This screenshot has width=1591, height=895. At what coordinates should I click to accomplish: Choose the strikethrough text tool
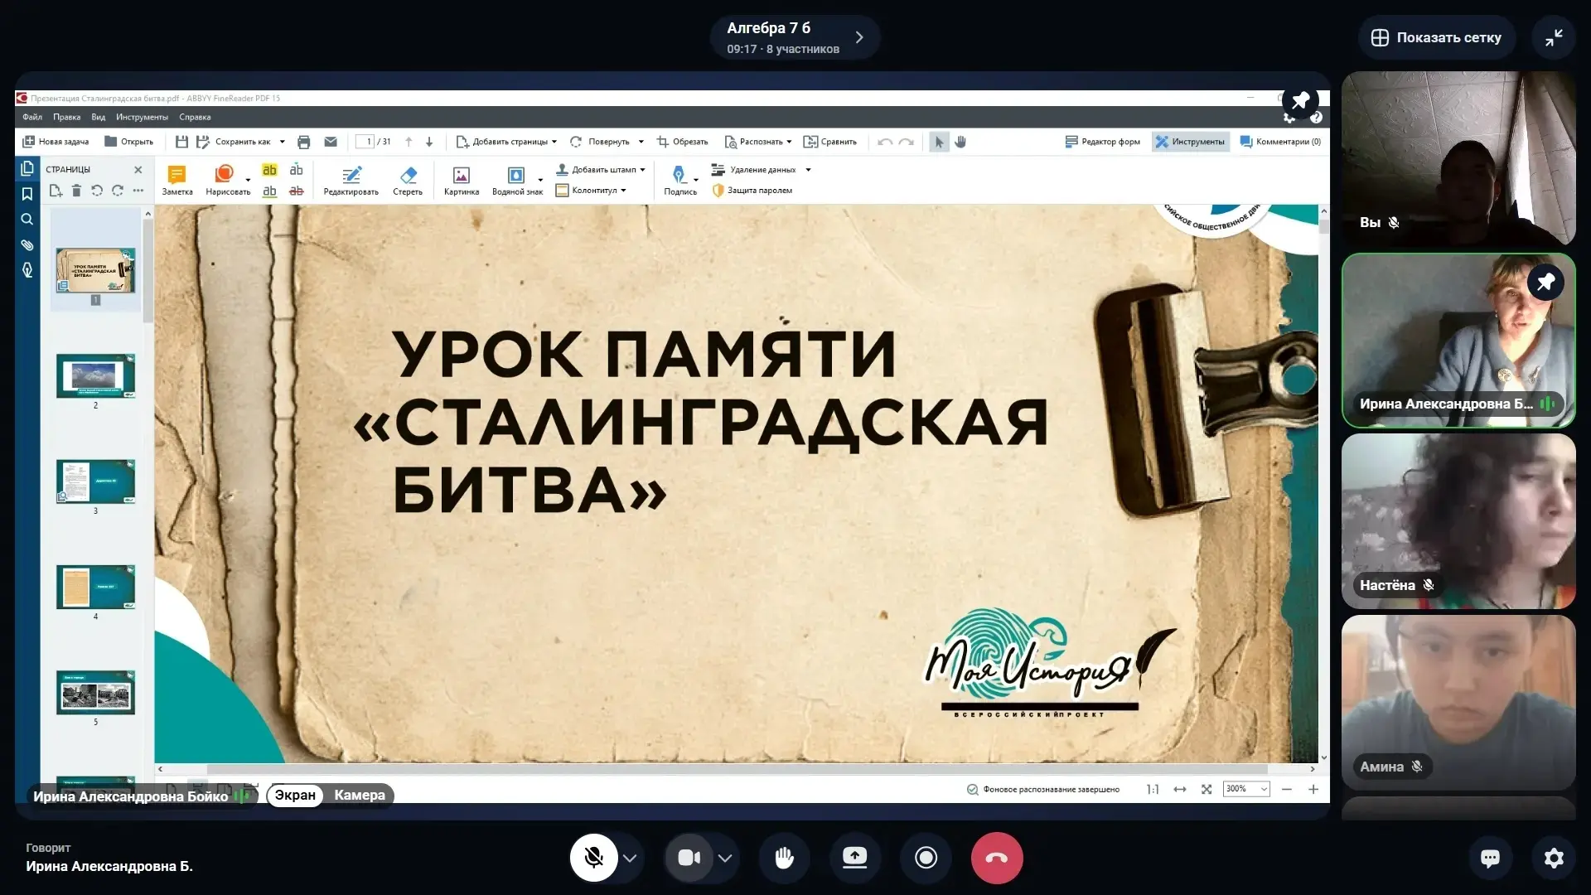coord(296,191)
